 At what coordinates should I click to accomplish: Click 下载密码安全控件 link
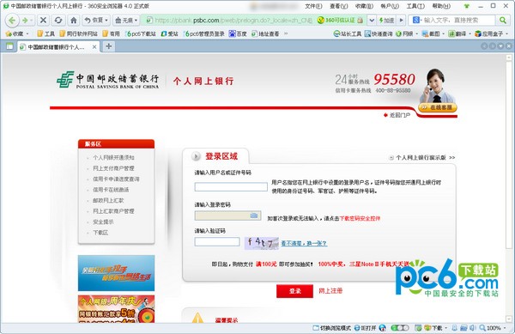coord(360,218)
